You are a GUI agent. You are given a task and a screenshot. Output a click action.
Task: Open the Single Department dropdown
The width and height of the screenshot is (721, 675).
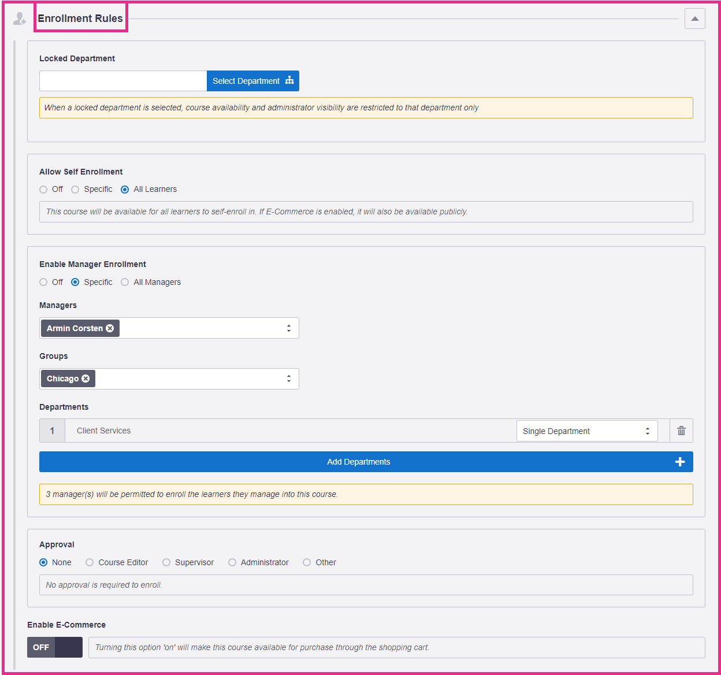point(587,431)
